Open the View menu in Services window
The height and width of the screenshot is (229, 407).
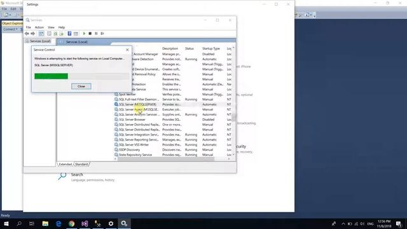click(x=51, y=27)
